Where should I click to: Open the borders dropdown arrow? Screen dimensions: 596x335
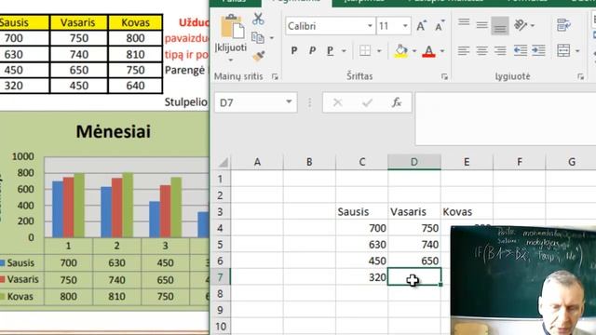[379, 51]
